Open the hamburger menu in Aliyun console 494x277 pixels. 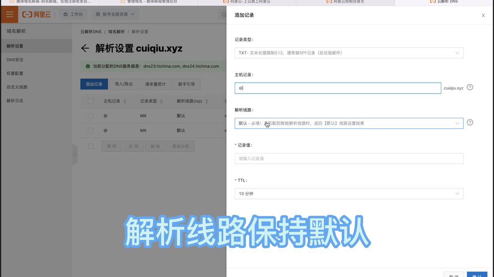point(9,14)
